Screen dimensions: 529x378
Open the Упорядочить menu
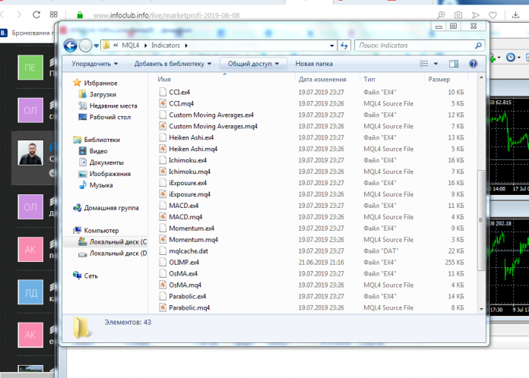(94, 64)
